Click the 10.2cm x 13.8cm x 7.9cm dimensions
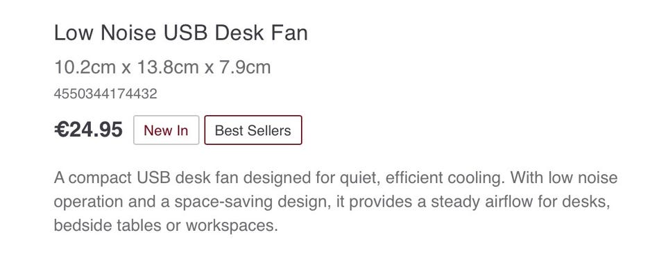The height and width of the screenshot is (269, 666). 162,67
